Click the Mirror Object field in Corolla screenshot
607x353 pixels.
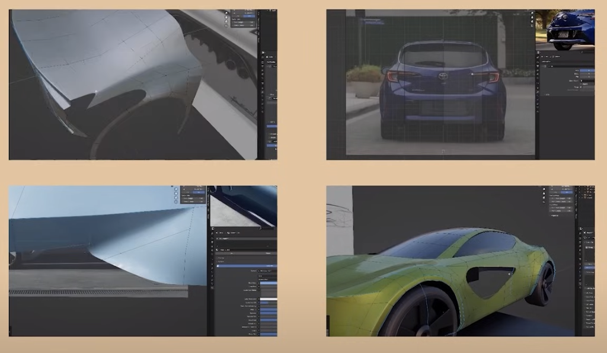587,81
